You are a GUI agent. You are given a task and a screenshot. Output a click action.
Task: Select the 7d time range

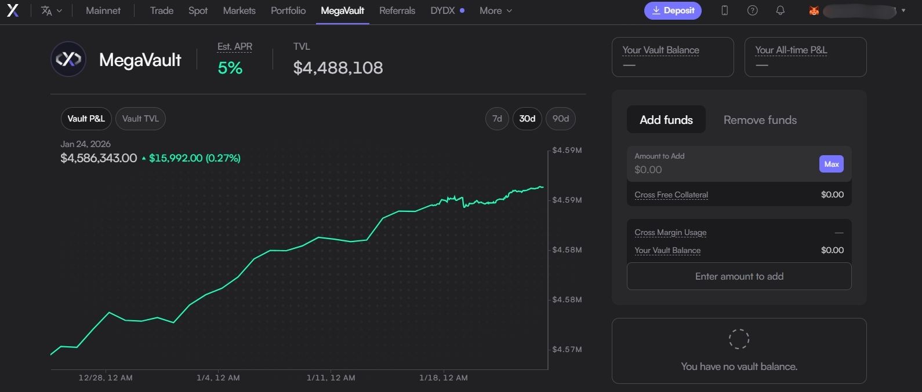point(497,119)
